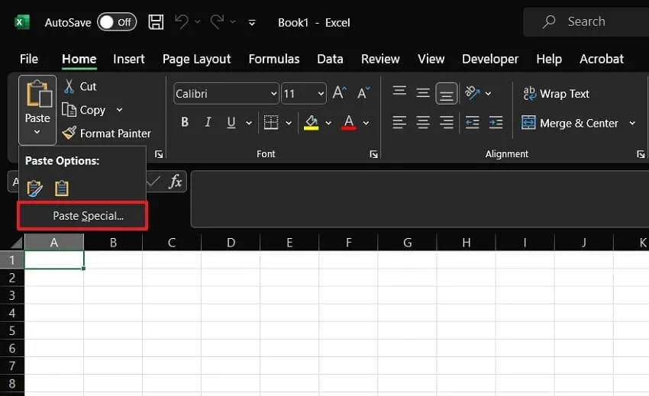Open the font size dropdown
Image resolution: width=649 pixels, height=396 pixels.
point(321,94)
